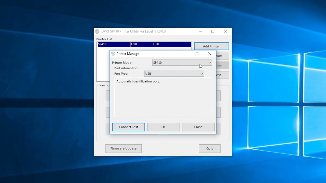Click the Quit button
Screen dimensions: 326x183
tap(210, 148)
